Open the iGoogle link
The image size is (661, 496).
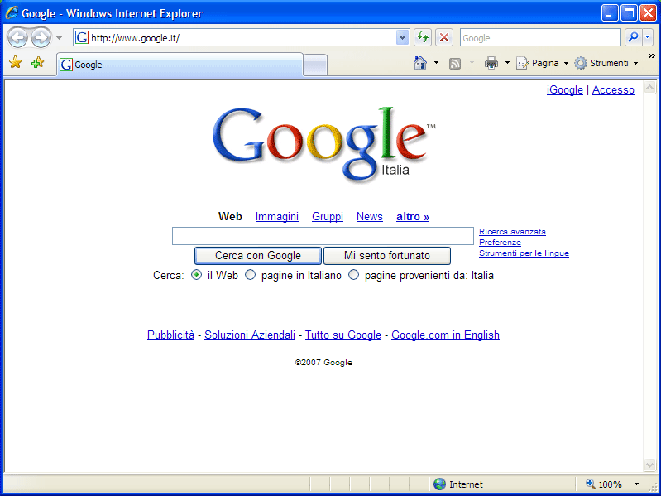click(564, 89)
